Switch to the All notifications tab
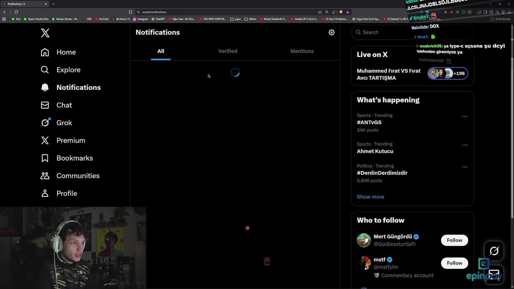 click(x=161, y=51)
